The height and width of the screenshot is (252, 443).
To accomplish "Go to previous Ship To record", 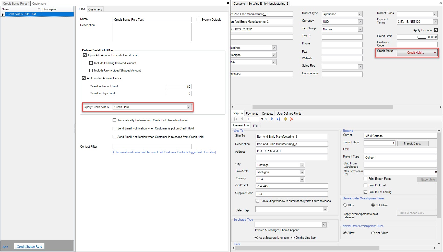I will pyautogui.click(x=242, y=119).
